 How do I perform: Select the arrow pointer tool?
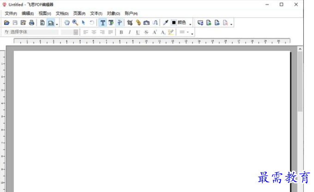(x=84, y=23)
